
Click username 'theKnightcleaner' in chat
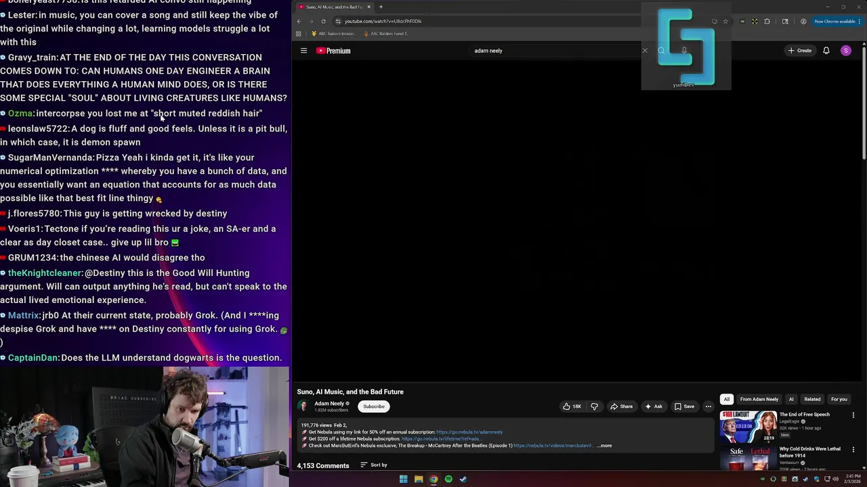tap(45, 273)
